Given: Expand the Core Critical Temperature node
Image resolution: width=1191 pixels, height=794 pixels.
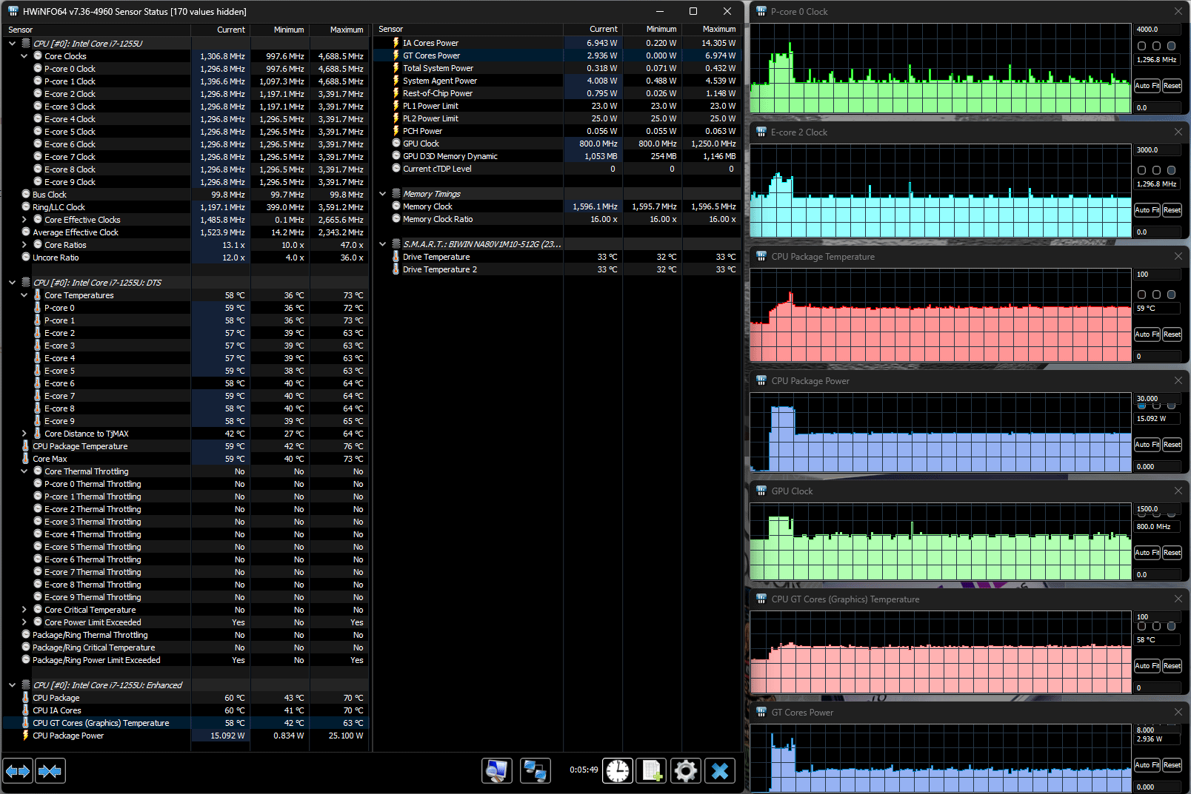Looking at the screenshot, I should click(x=24, y=610).
